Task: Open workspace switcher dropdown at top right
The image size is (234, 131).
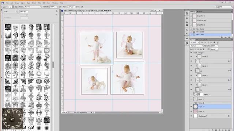Action: coord(223,7)
